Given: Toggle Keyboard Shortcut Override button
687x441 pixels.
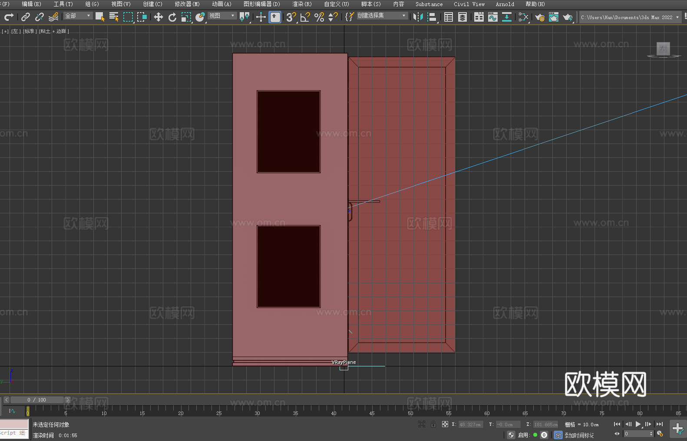Looking at the screenshot, I should point(275,17).
